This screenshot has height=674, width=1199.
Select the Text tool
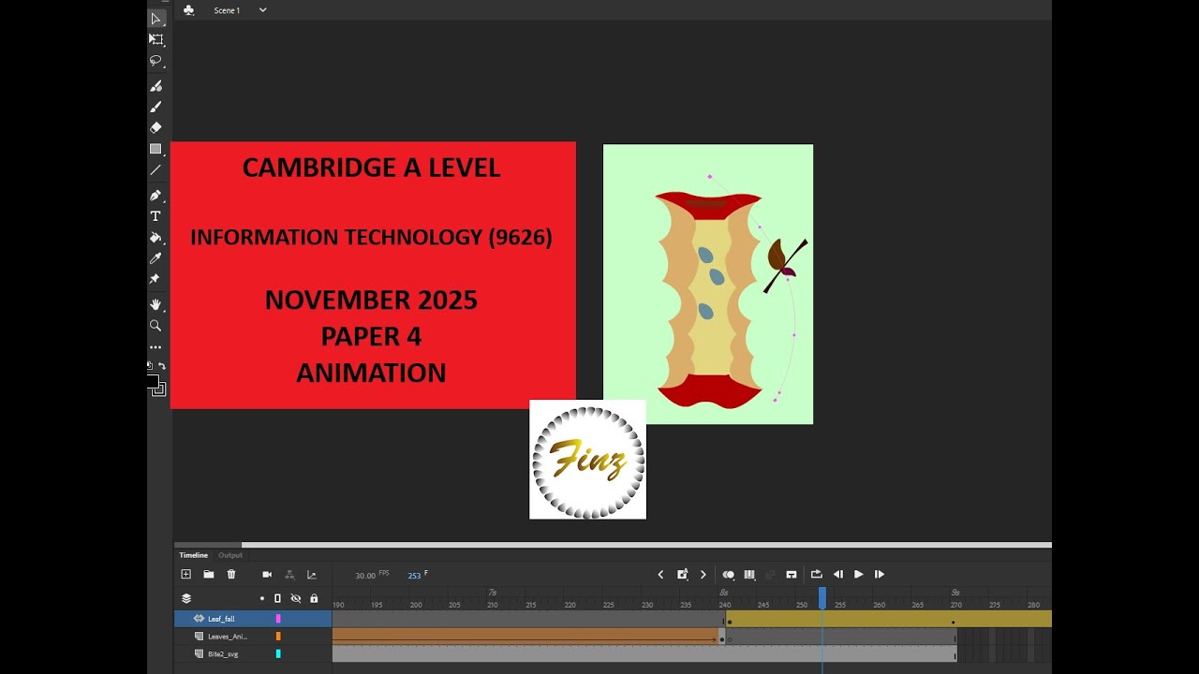pyautogui.click(x=156, y=216)
